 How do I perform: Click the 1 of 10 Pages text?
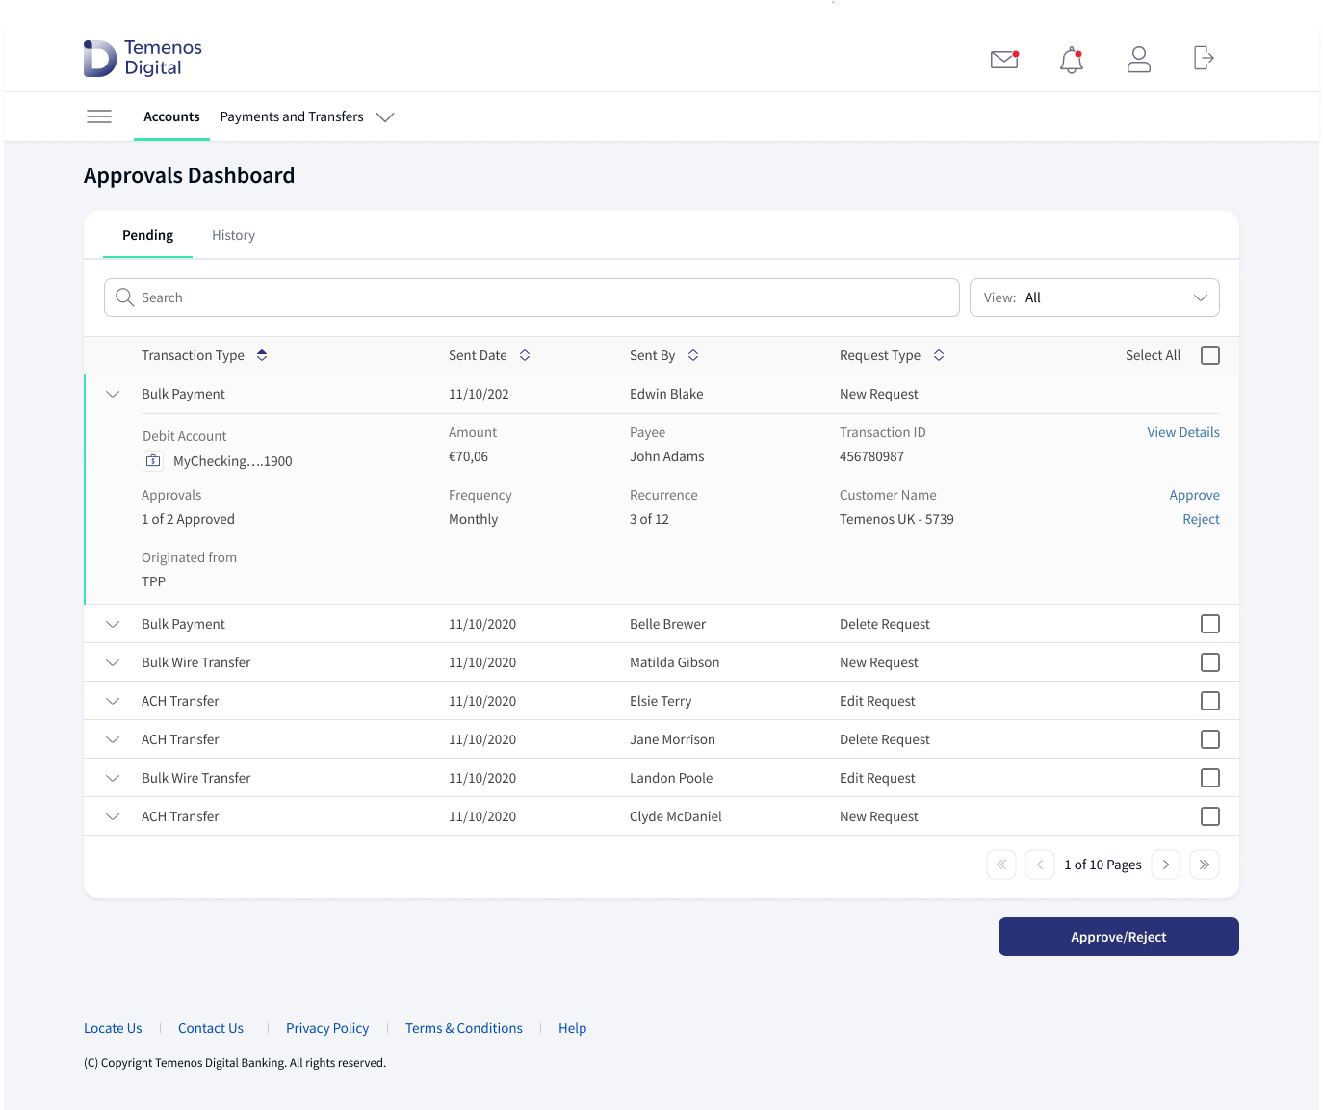click(1102, 865)
